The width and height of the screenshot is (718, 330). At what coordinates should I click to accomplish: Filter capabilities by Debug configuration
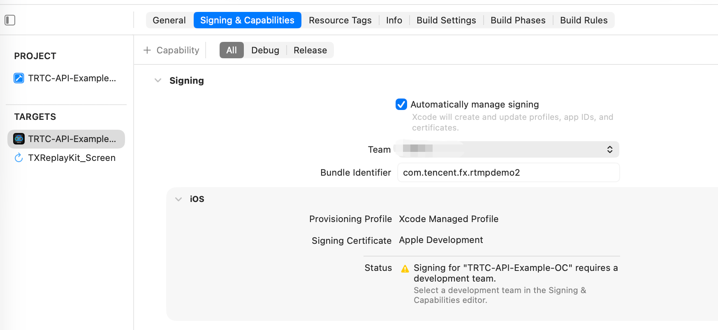265,50
